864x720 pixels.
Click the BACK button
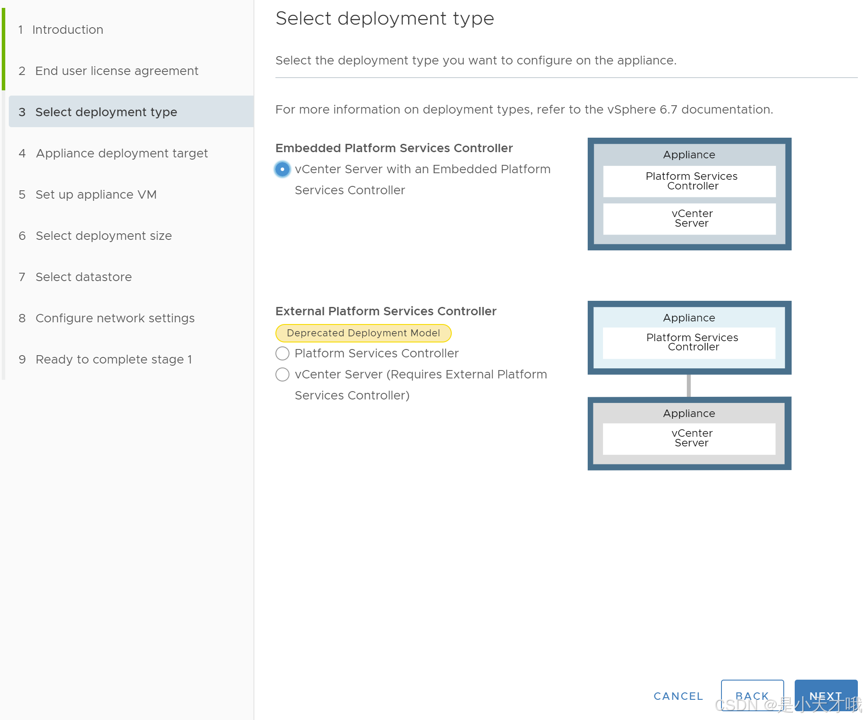(752, 696)
